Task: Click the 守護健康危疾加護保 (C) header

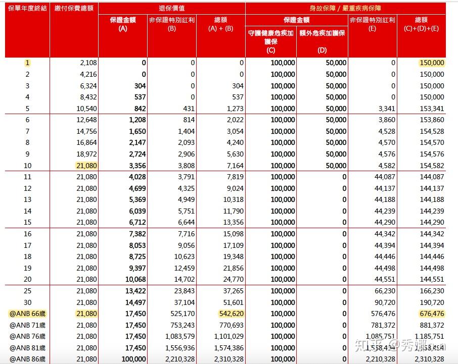Action: coord(271,41)
